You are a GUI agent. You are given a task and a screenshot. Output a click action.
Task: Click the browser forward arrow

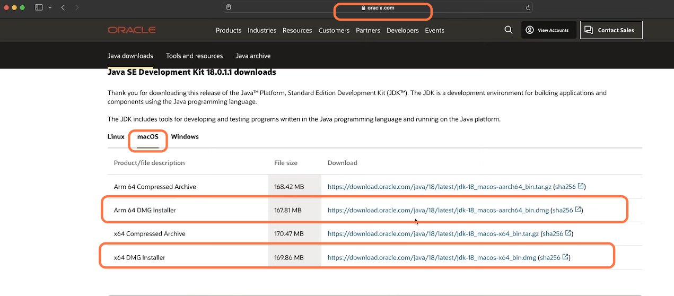click(x=77, y=8)
